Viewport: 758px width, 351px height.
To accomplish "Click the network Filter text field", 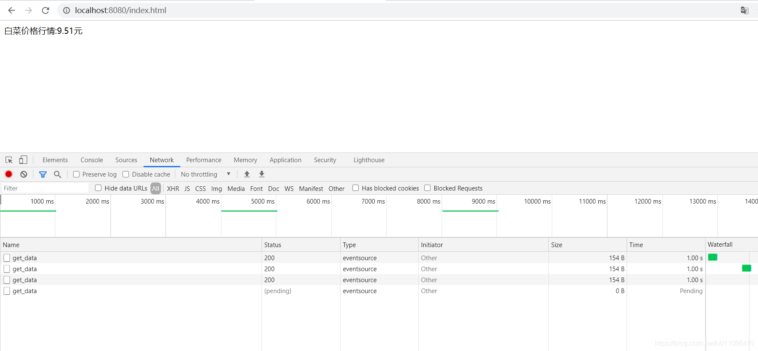I will click(x=44, y=188).
